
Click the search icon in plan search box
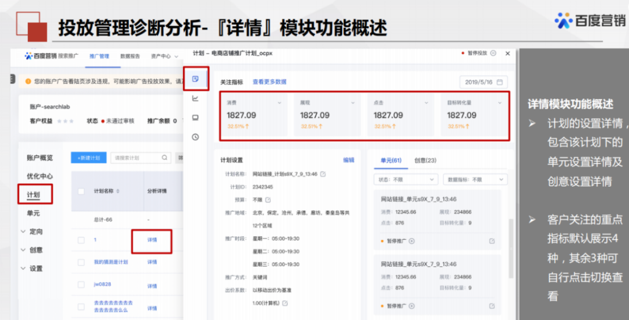(165, 158)
